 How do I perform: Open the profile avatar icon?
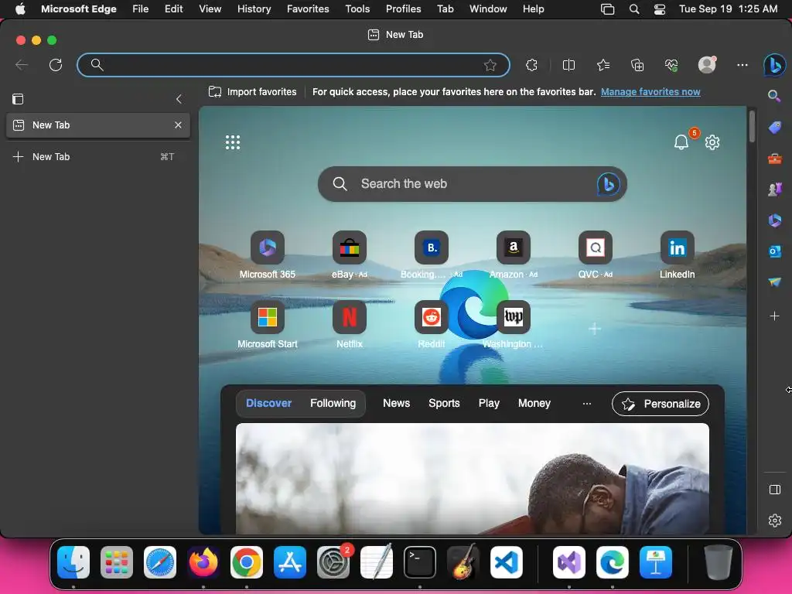pos(707,64)
